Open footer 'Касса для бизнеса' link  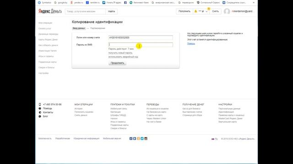(x=191, y=108)
